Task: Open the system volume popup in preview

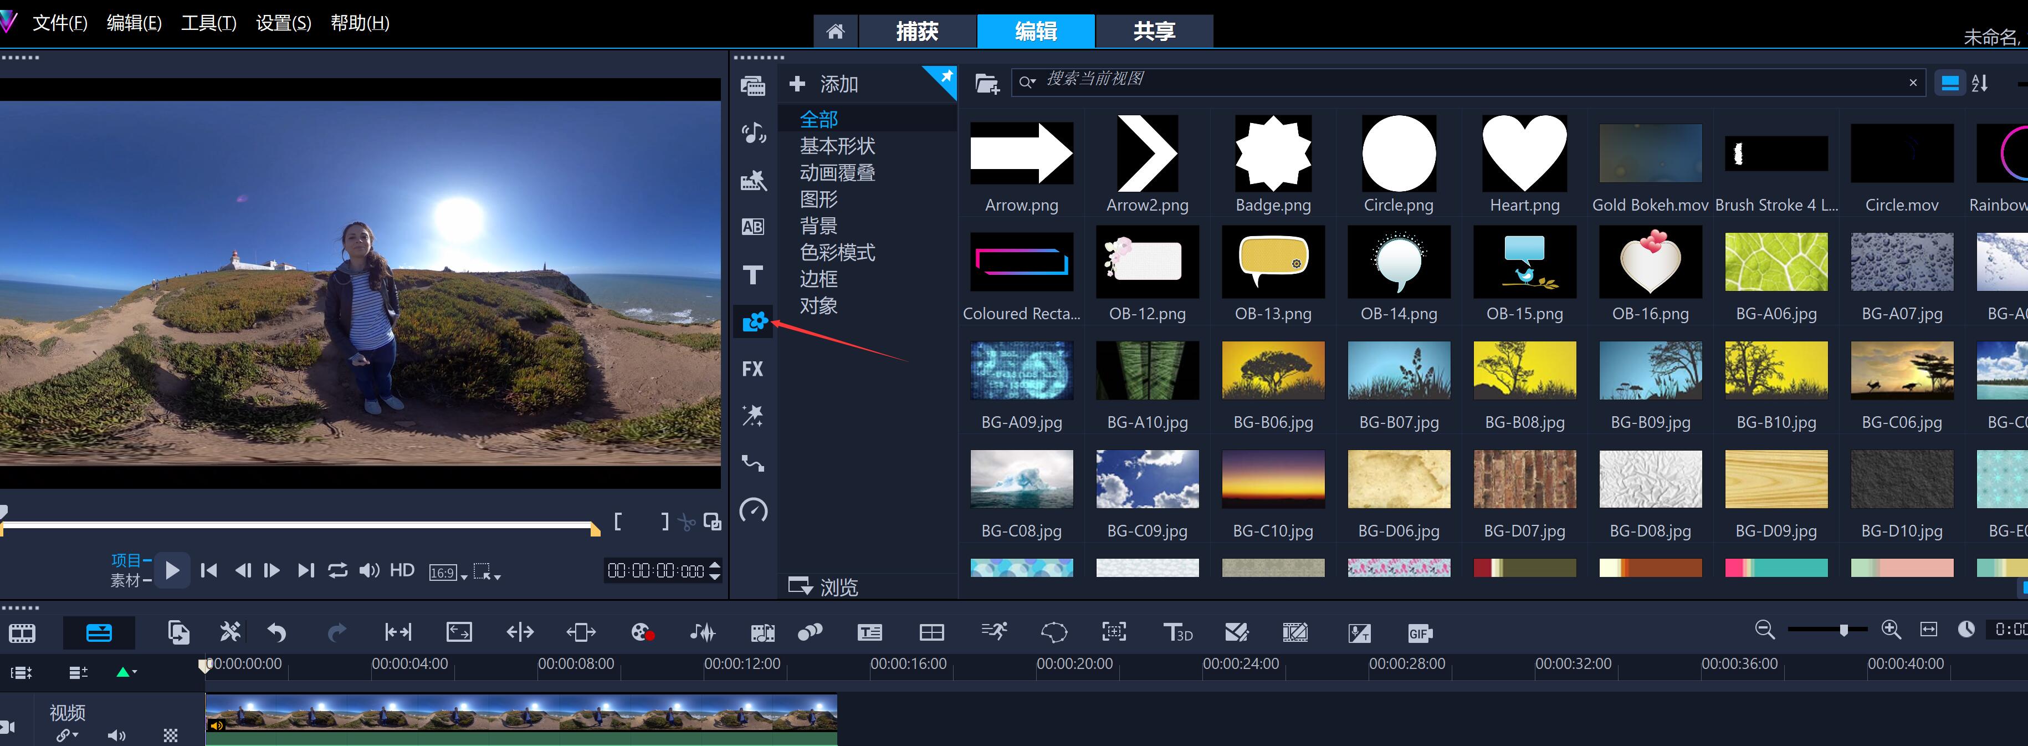Action: [x=369, y=570]
